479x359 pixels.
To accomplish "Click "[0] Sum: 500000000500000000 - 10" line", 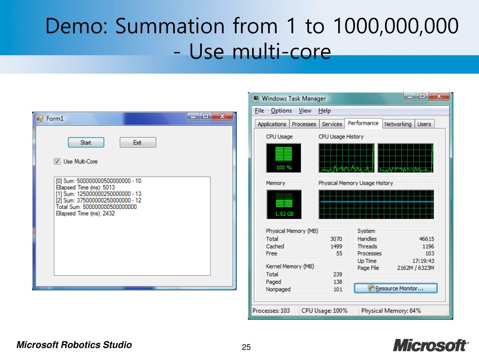I will (x=98, y=181).
